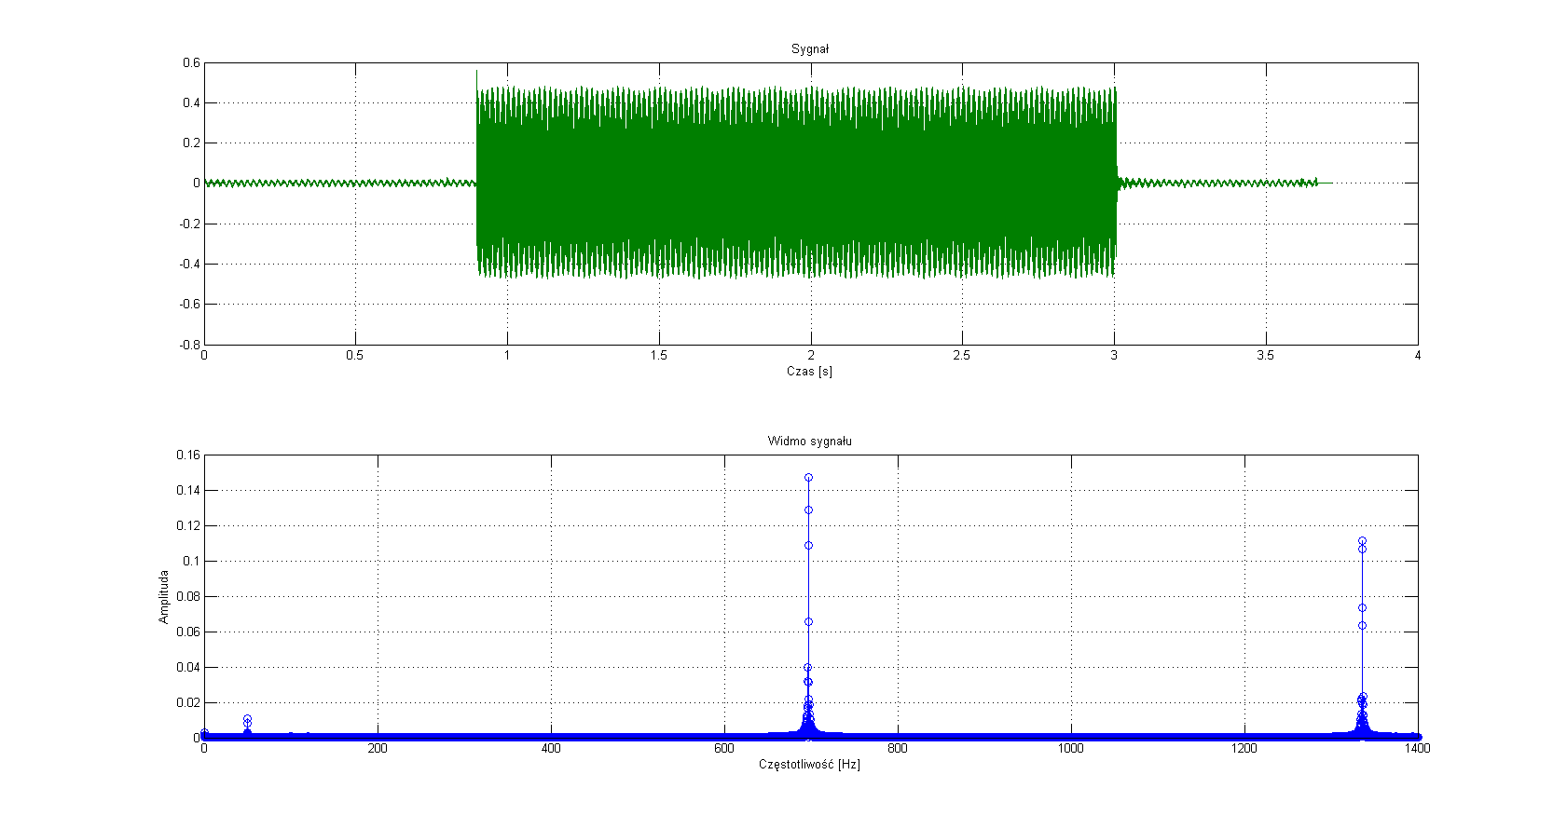
Task: Click the rotated "Amplituda" y-axis label
Action: (164, 596)
